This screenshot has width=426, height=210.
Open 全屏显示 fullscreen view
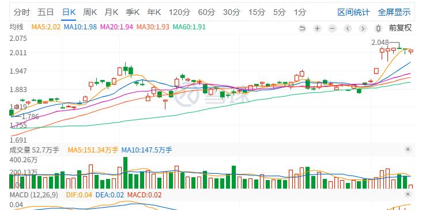[394, 12]
